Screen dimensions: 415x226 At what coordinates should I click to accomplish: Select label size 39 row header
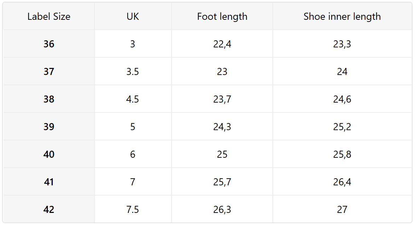coord(49,127)
